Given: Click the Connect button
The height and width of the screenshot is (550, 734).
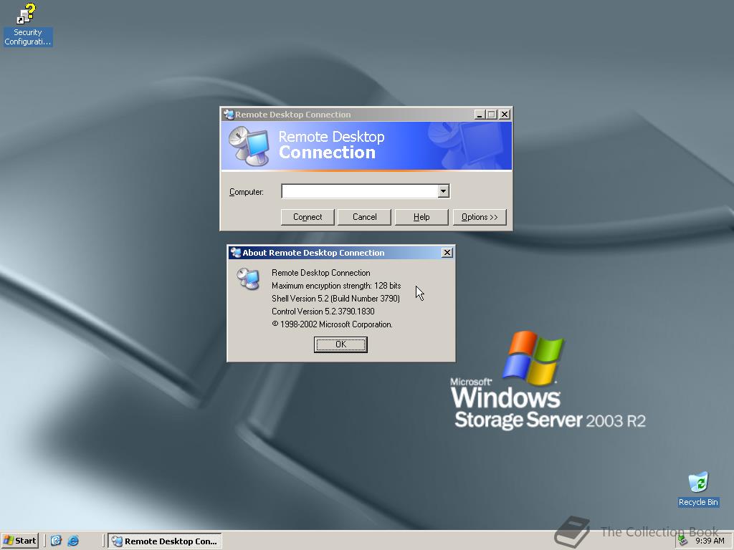Looking at the screenshot, I should 308,217.
